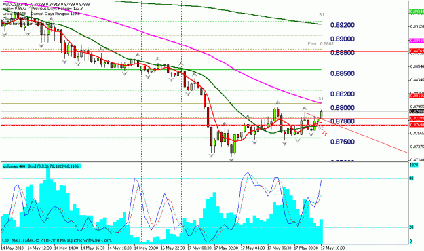The image size is (424, 251).
Task: Click the 0.87500 price level label
Action: [x=342, y=142]
